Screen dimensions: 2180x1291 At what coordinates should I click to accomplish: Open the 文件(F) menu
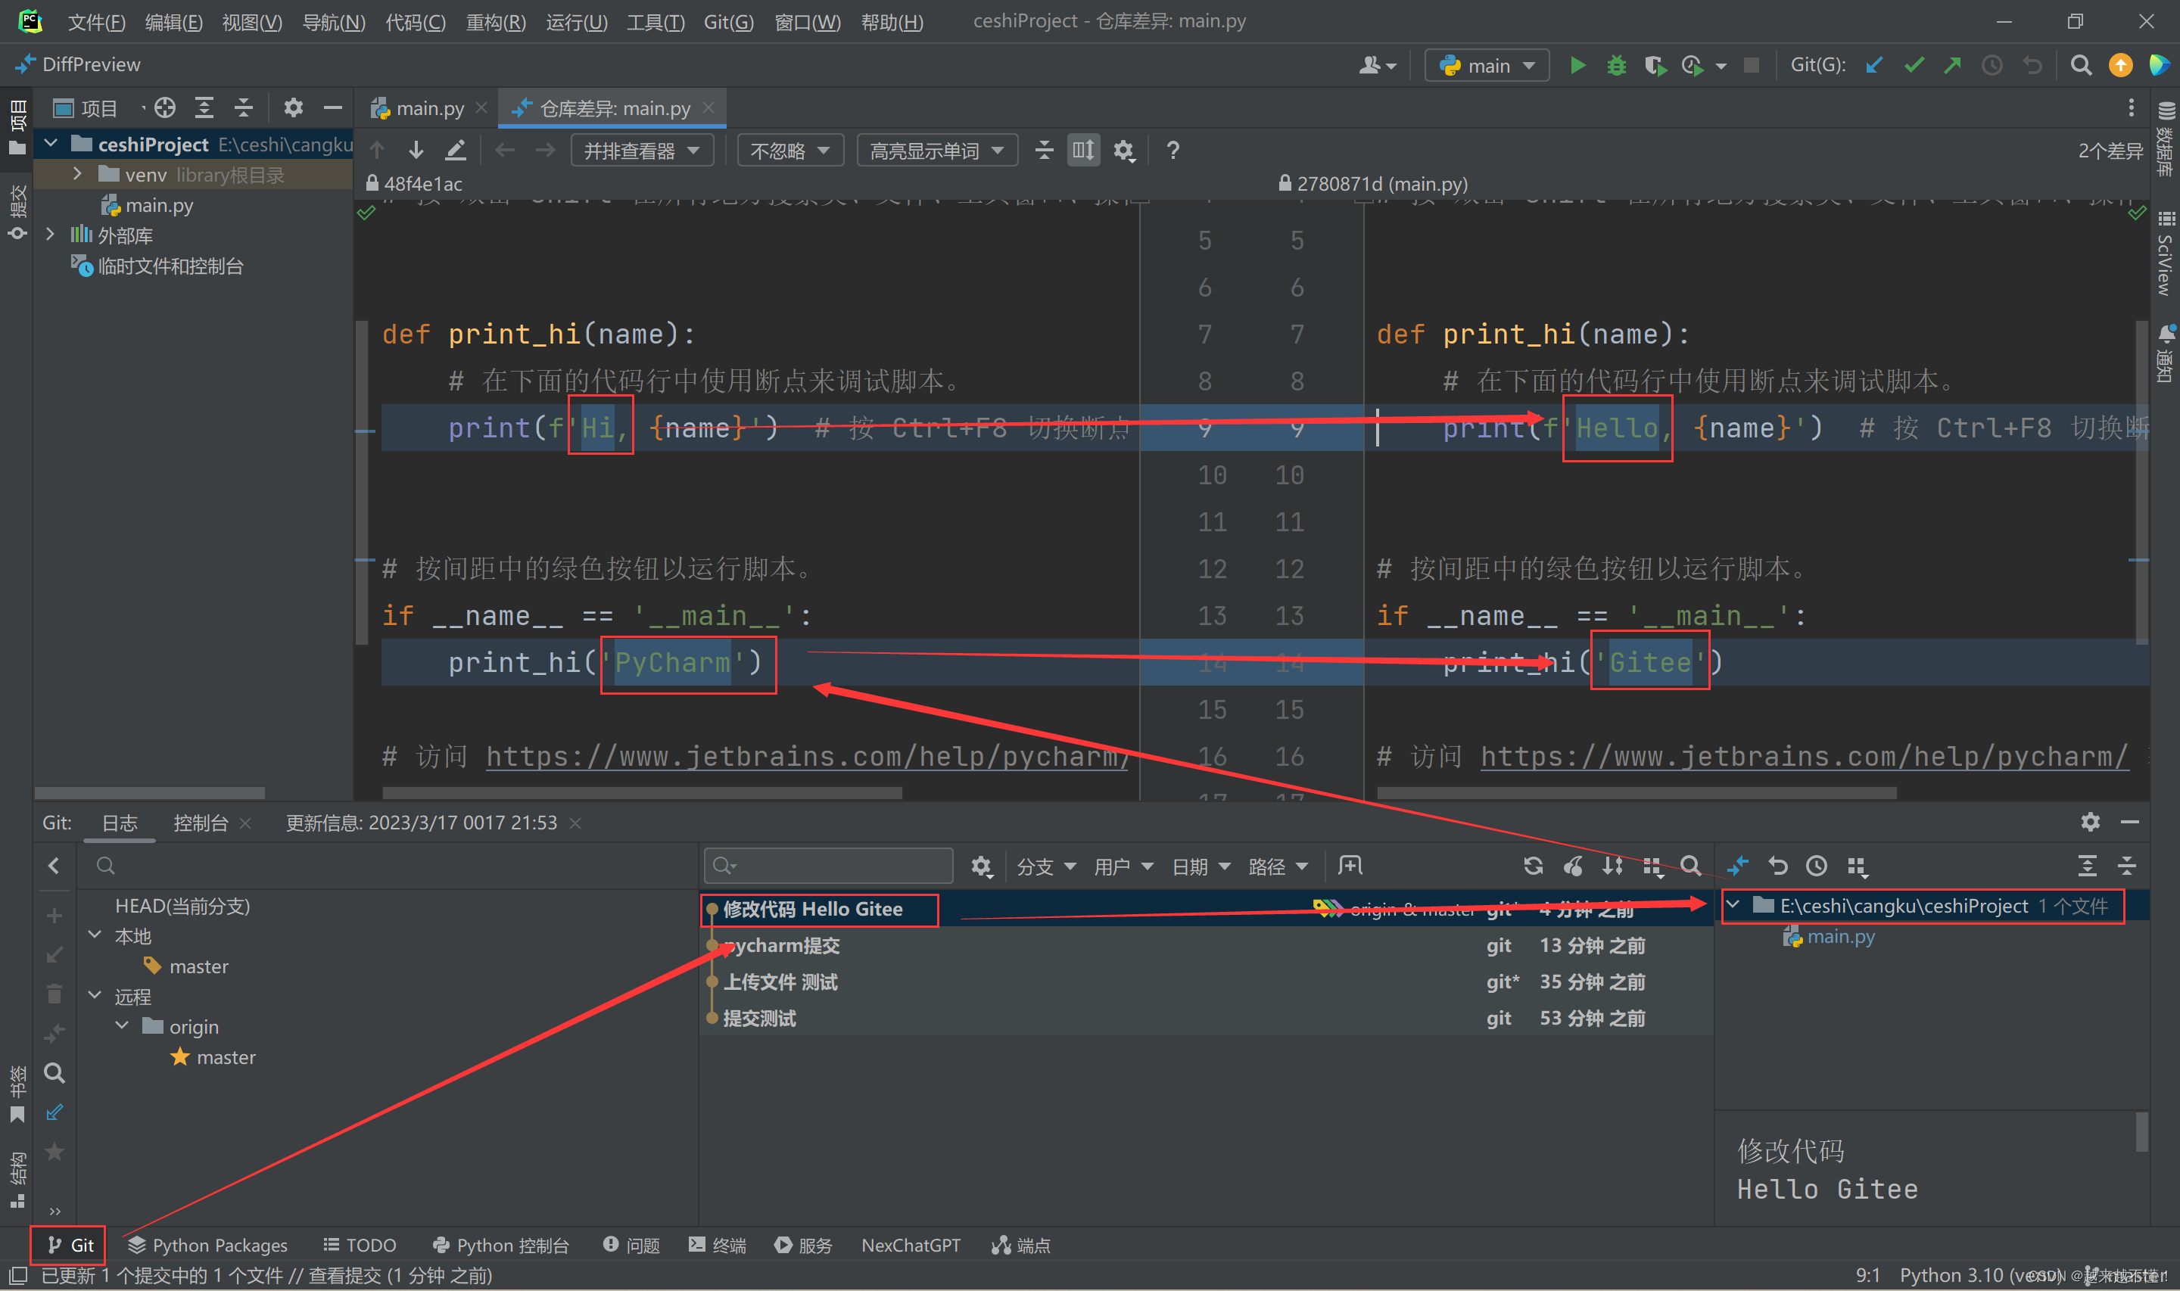click(97, 22)
